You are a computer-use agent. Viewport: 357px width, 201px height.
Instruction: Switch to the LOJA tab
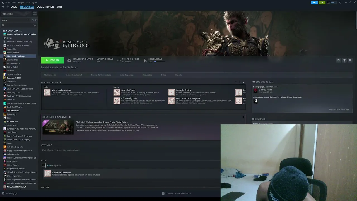tap(14, 7)
